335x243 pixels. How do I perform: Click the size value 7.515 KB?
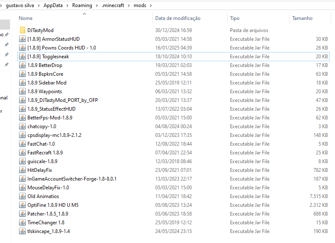coord(319,196)
